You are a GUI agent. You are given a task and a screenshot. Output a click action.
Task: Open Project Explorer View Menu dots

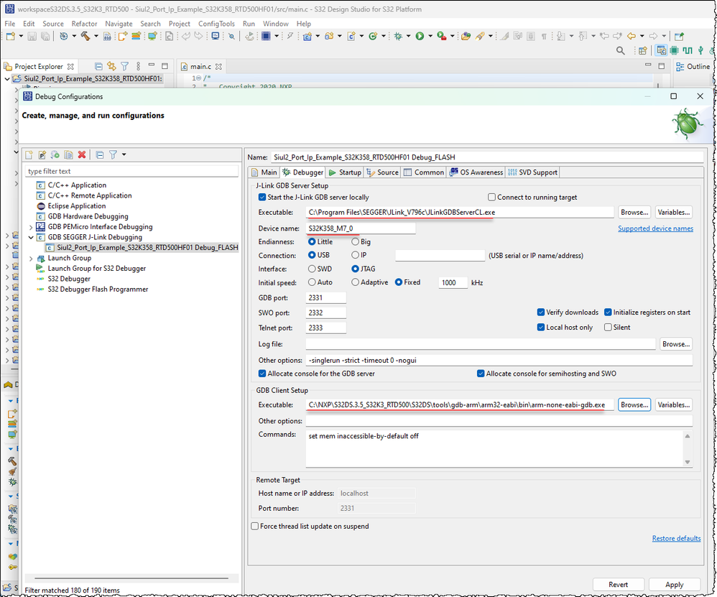[x=138, y=66]
